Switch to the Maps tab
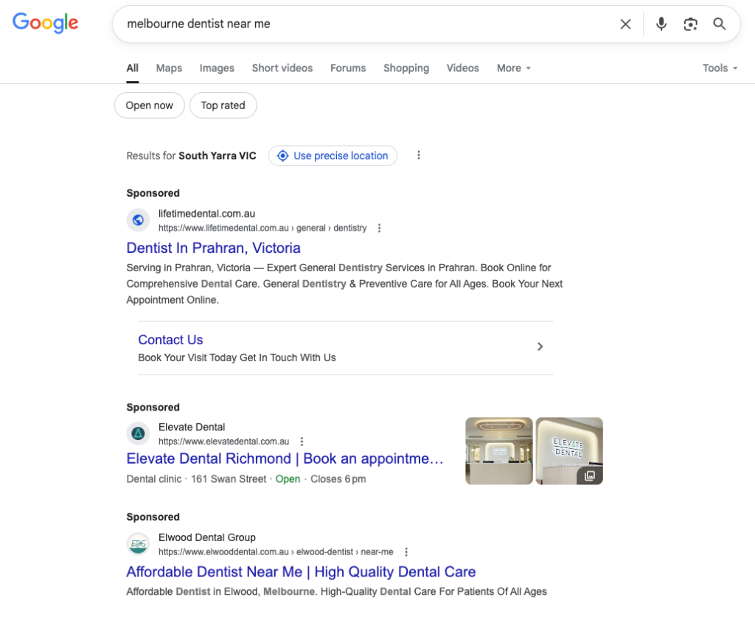 point(169,68)
